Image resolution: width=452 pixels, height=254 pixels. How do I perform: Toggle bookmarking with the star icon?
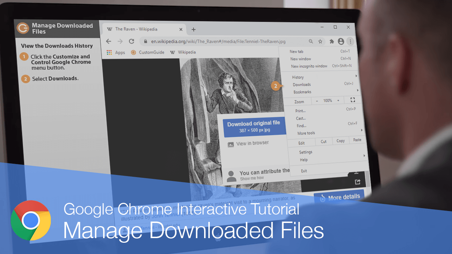click(x=320, y=41)
